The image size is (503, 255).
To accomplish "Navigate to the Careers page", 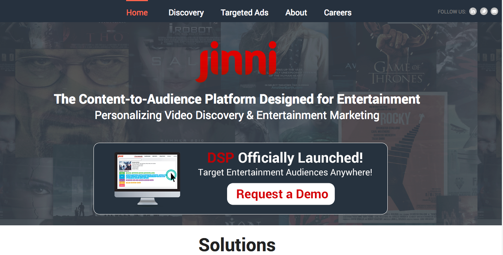I will tap(337, 12).
